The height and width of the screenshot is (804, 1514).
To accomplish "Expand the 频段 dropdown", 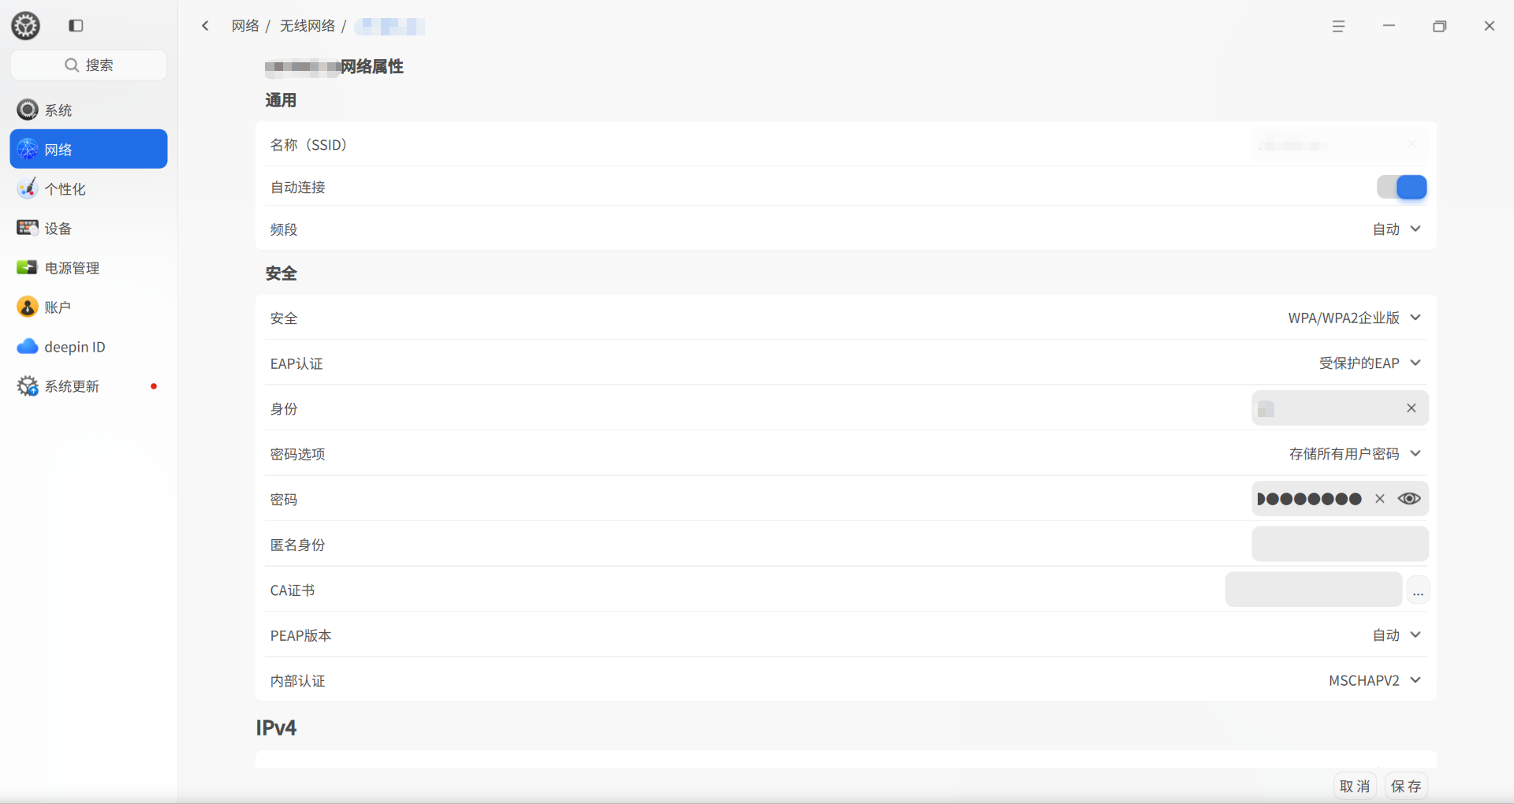I will click(x=1397, y=229).
